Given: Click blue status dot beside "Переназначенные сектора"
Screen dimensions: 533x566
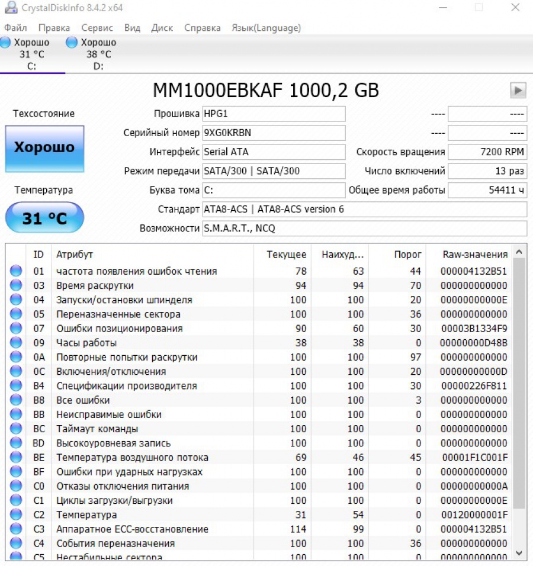Looking at the screenshot, I should point(15,314).
